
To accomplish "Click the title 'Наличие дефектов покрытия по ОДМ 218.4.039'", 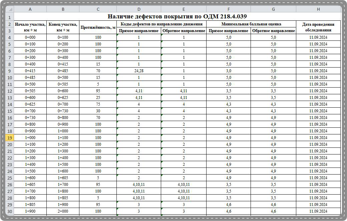I will (177, 16).
